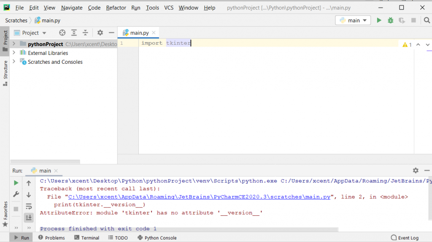Screen dimensions: 432x242
Task: Open the Navigate menu
Action: 72,8
